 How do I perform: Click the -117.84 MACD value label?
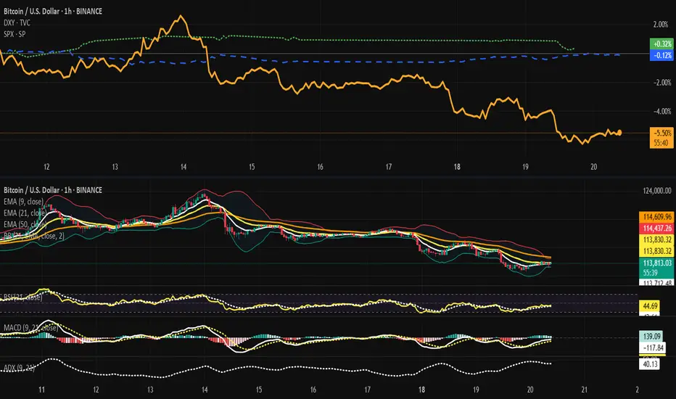click(652, 347)
